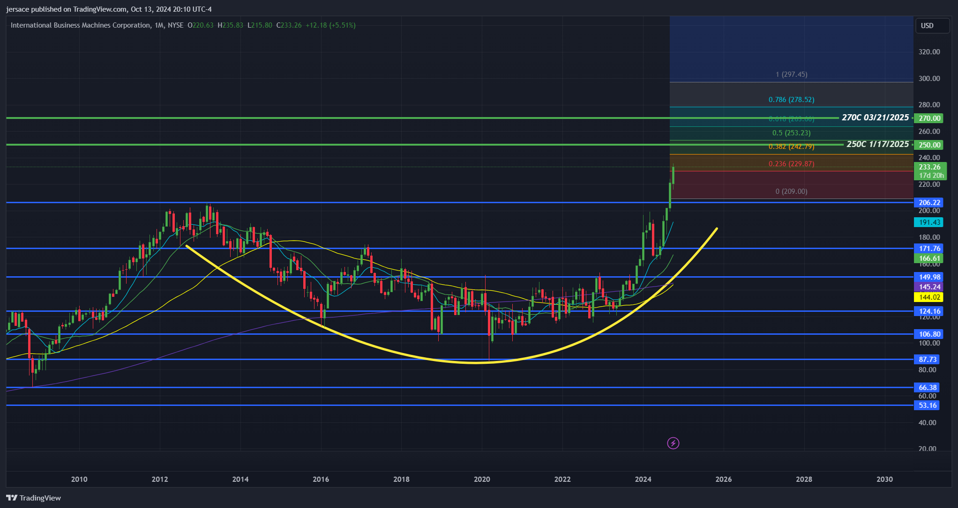Click the 171.76 blue level label
958x508 pixels.
pos(929,248)
